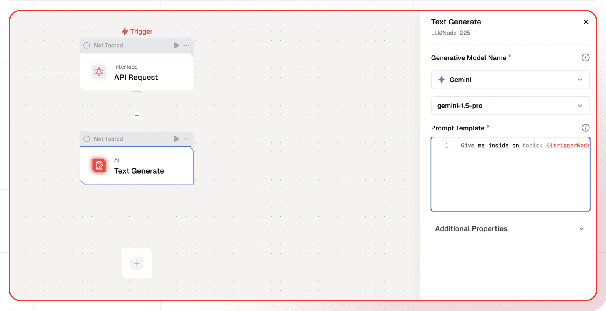The height and width of the screenshot is (311, 606).
Task: Click the LLMNode_225 identifier text
Action: [451, 33]
